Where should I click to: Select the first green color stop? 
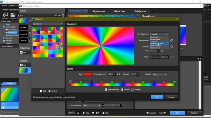tap(81, 82)
